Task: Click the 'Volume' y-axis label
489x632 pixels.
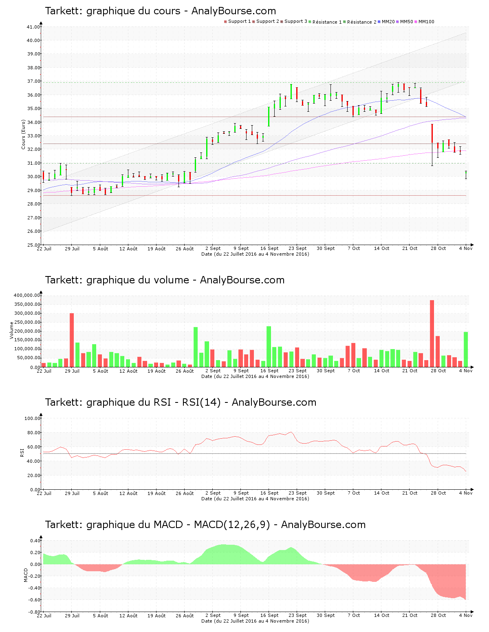Action: (x=12, y=330)
